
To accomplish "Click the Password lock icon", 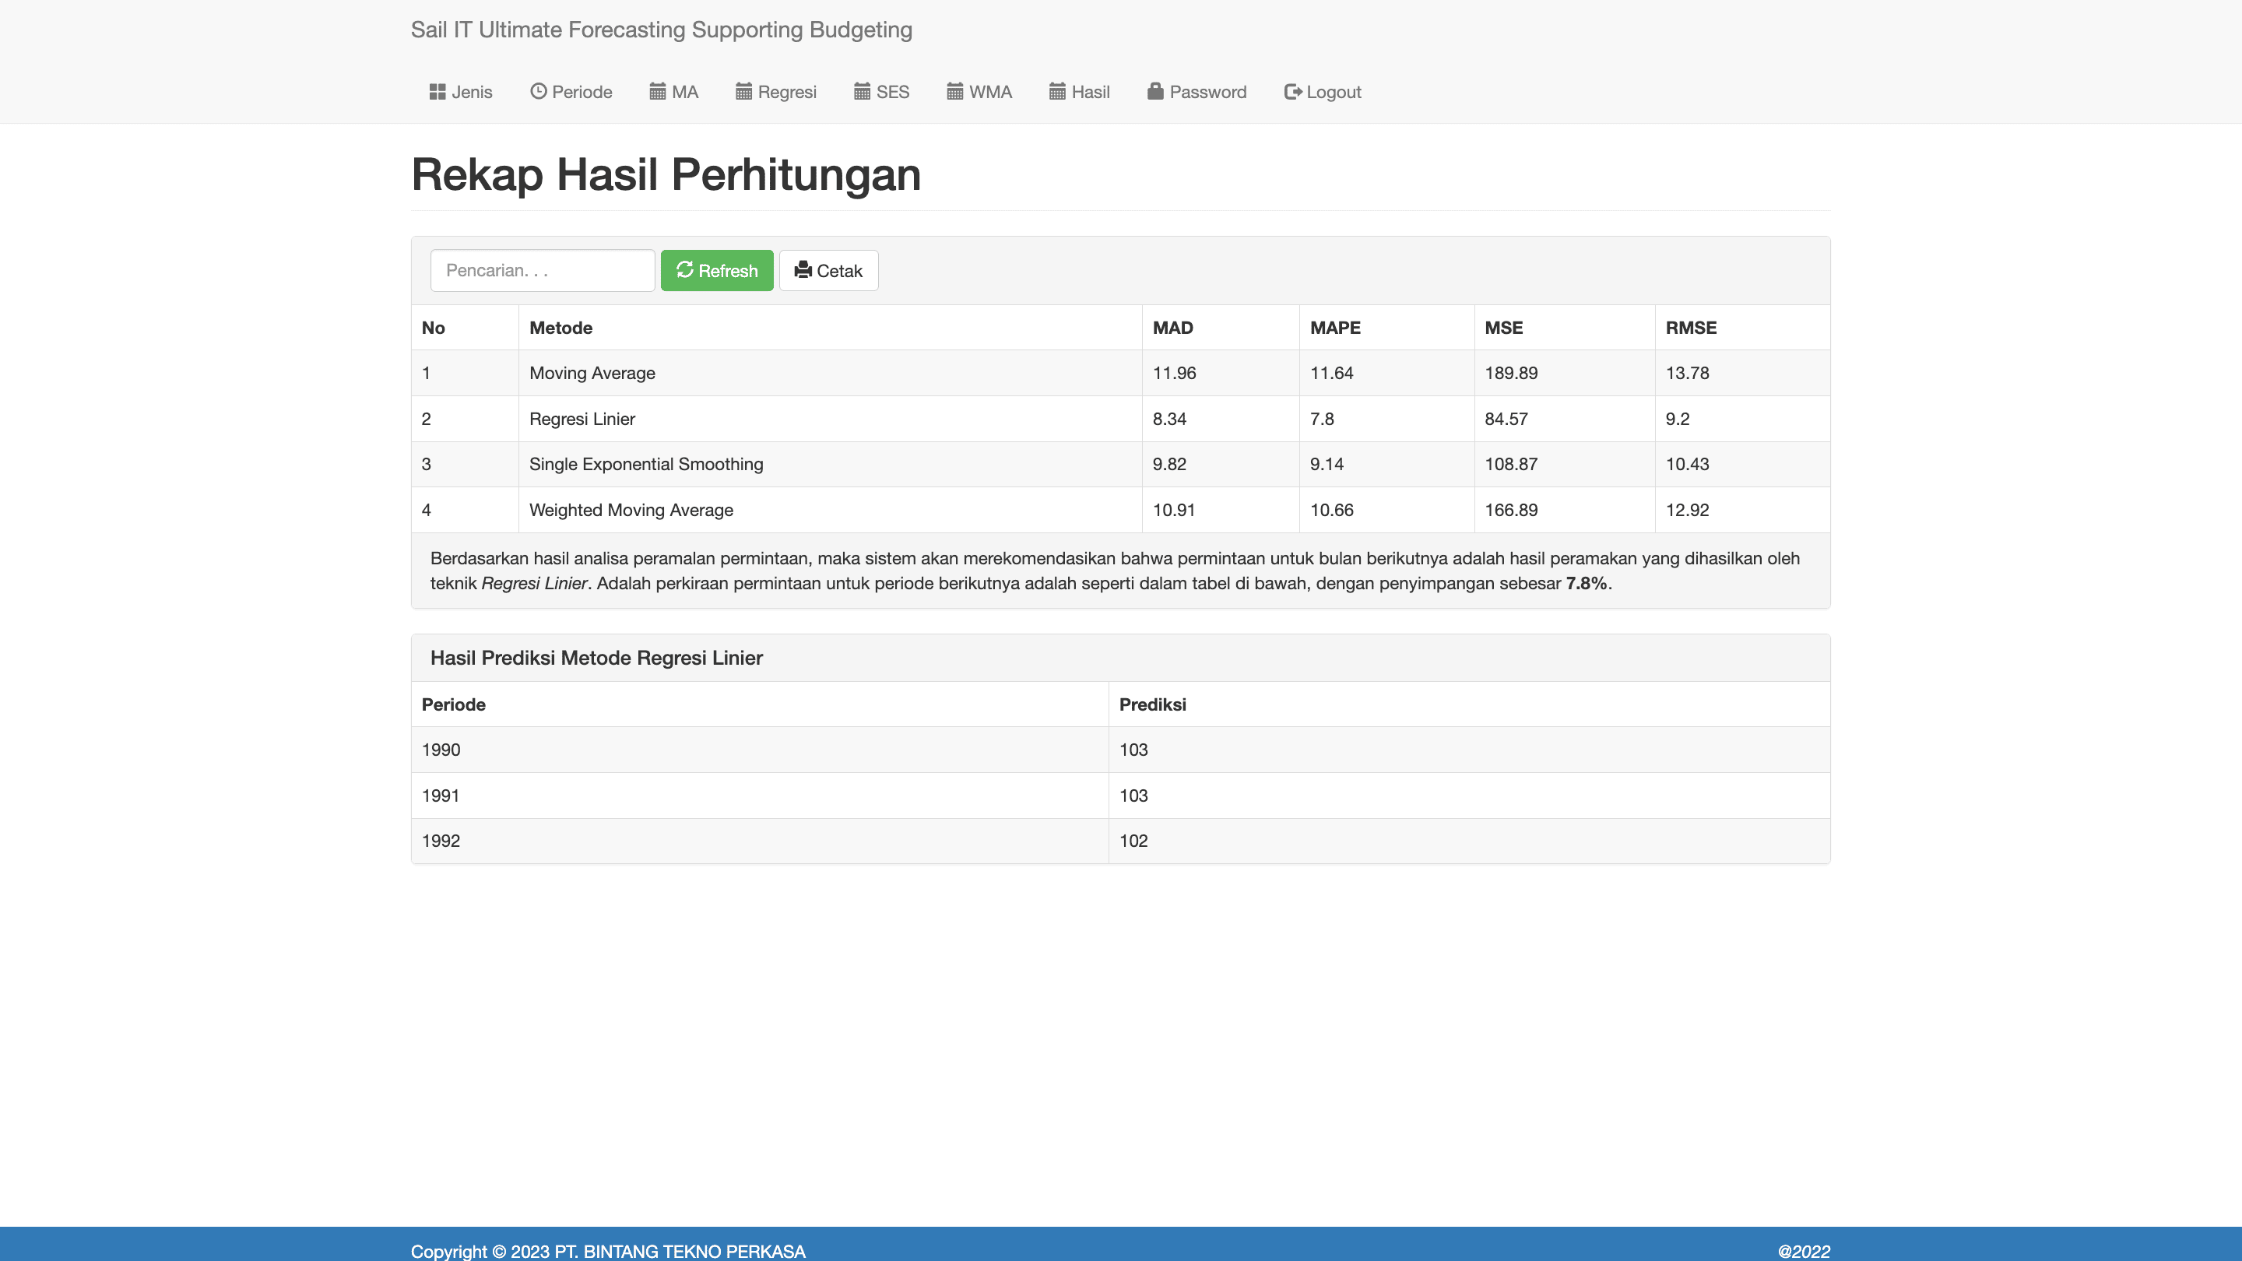I will click(x=1155, y=91).
